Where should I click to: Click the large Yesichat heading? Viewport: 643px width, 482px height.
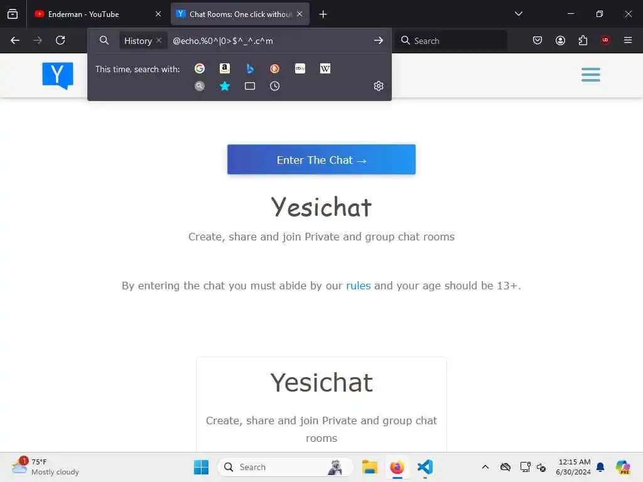click(321, 207)
